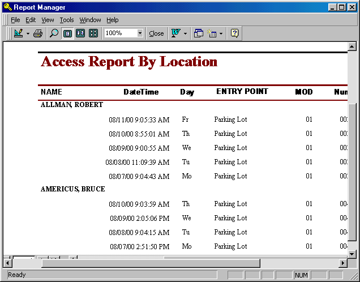Click the horizontal scrollbar right arrow
Screen dimensions: 360x282
coord(342,263)
